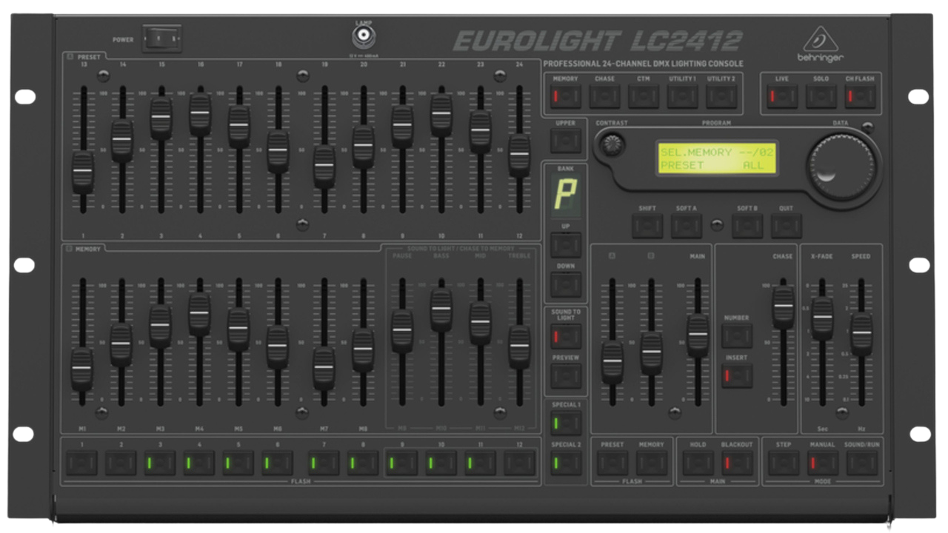Screen dimensions: 948x533
Task: Trigger the SPECIAL 2 button
Action: click(x=566, y=463)
